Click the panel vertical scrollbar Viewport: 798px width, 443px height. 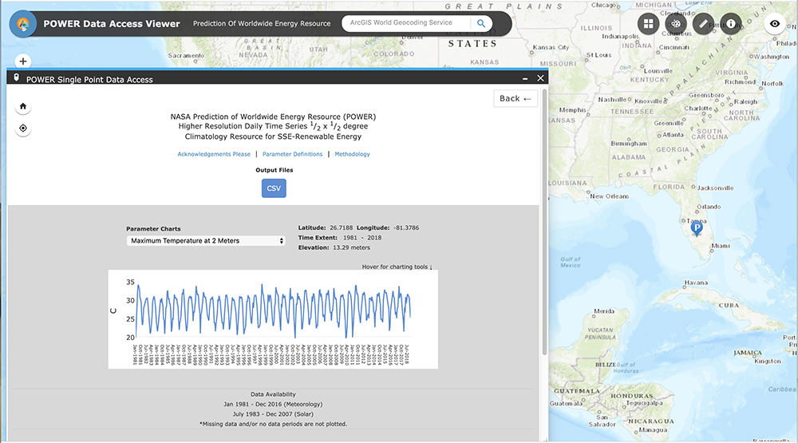pos(544,223)
